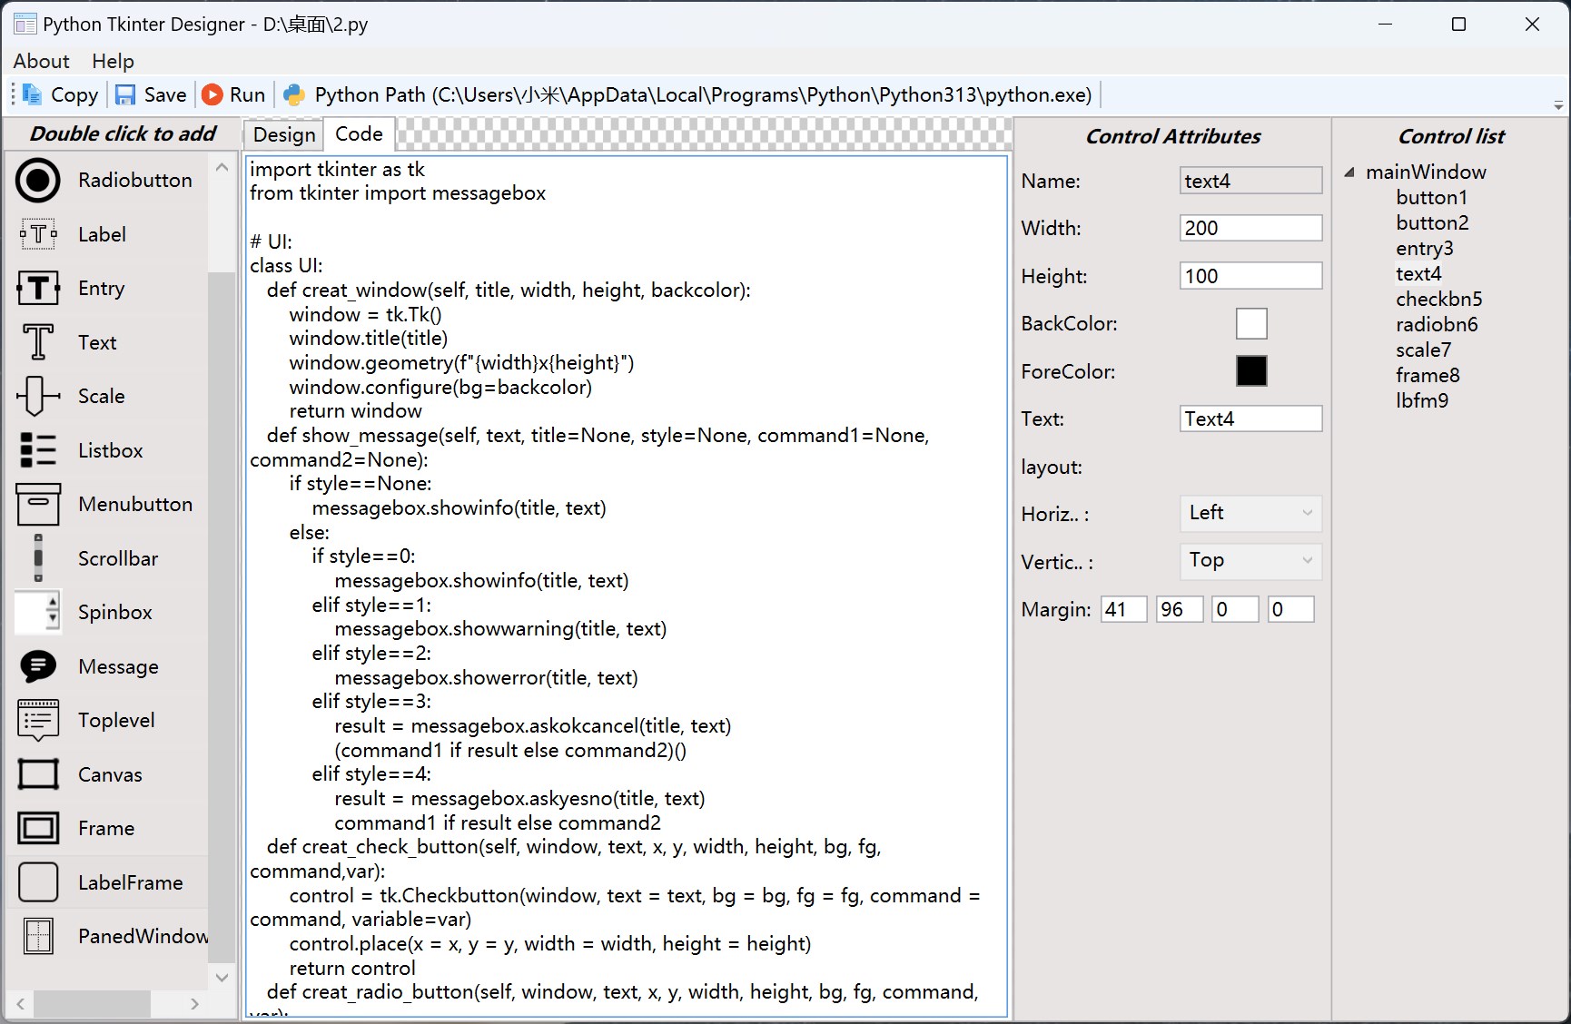Click the Copy toolbar icon
The width and height of the screenshot is (1571, 1024).
(33, 94)
